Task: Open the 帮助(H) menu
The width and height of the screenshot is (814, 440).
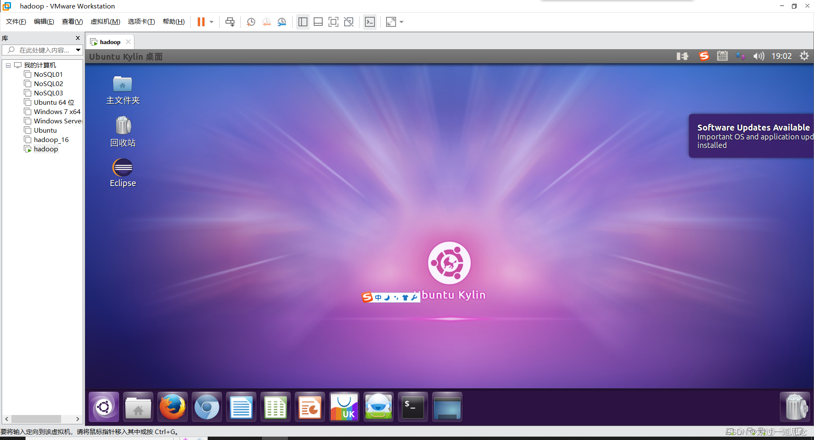Action: coord(174,22)
